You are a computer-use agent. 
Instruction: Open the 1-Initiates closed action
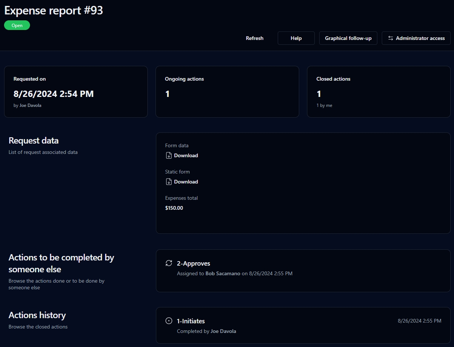coord(191,321)
